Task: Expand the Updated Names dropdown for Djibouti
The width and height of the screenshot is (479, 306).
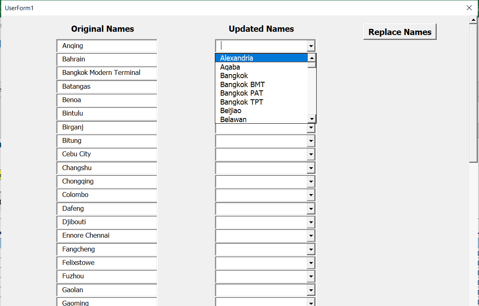Action: click(x=311, y=222)
